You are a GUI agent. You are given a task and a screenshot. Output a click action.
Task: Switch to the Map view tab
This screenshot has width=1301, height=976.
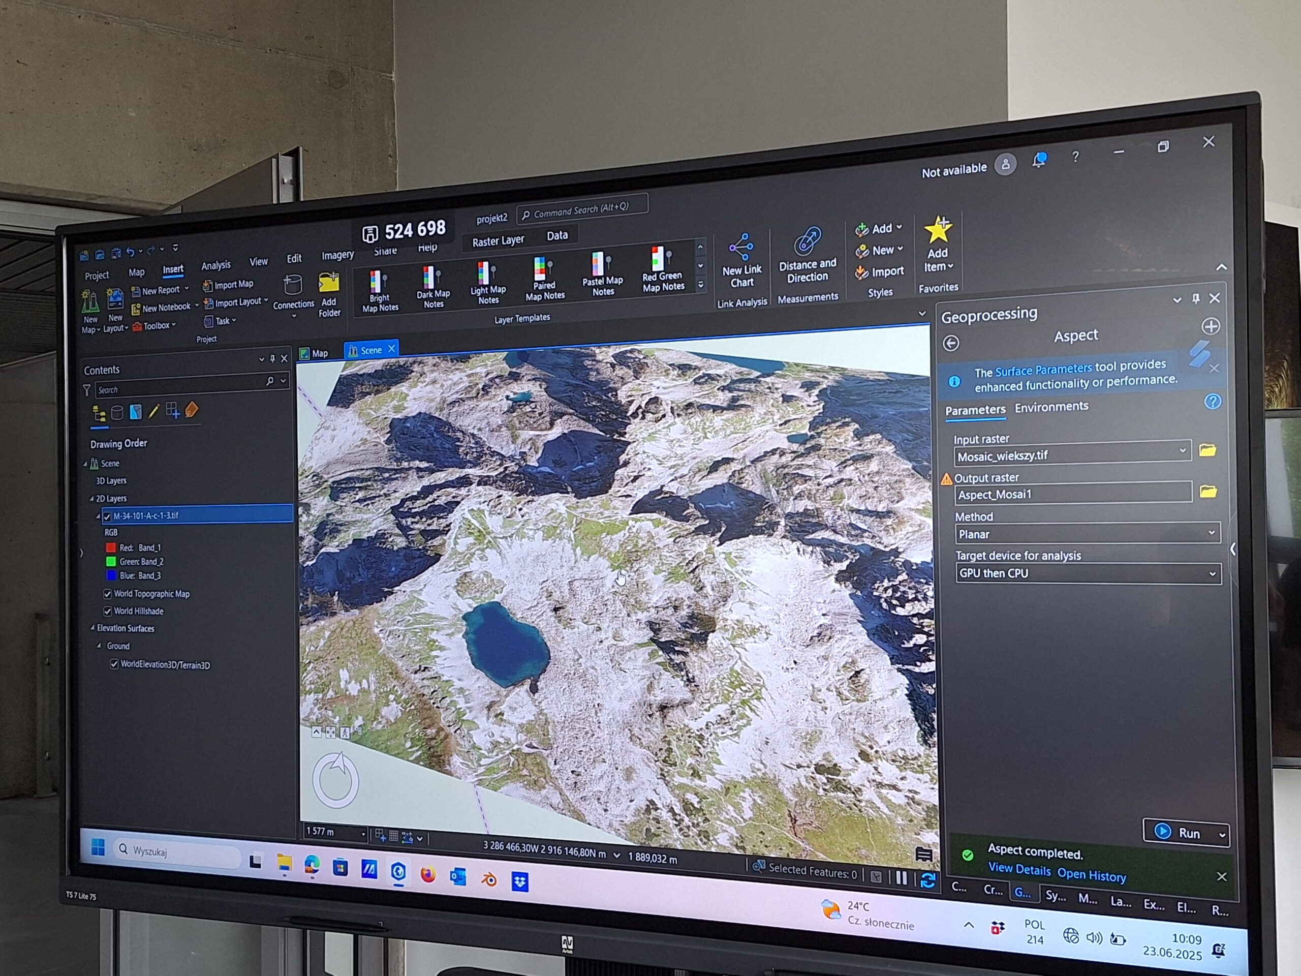click(x=314, y=353)
